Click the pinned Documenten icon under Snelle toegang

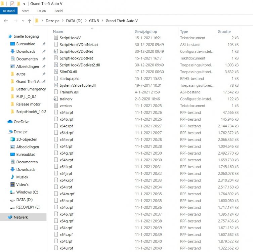click(12, 59)
